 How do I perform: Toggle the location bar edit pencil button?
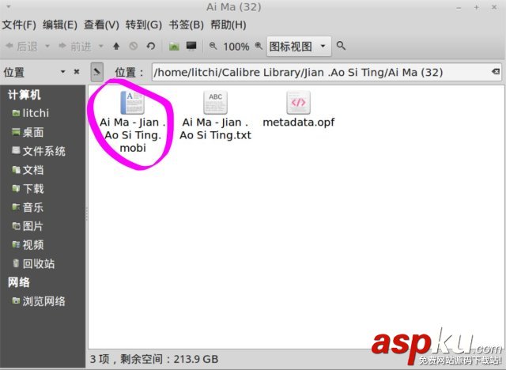[97, 72]
